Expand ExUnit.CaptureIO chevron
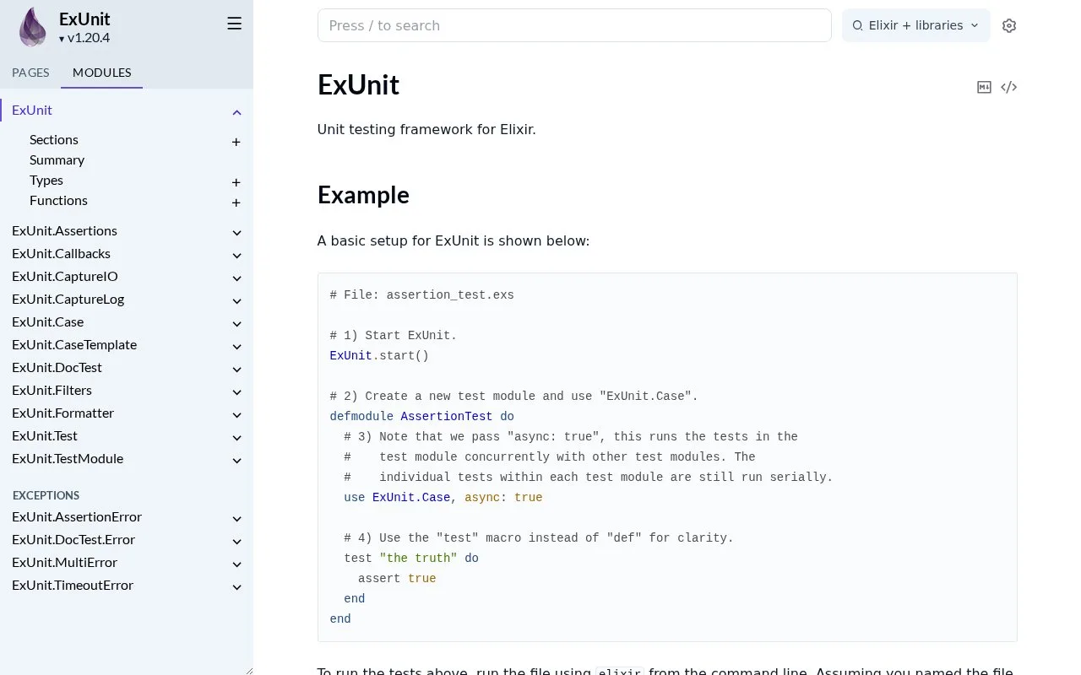The height and width of the screenshot is (675, 1081). (236, 278)
